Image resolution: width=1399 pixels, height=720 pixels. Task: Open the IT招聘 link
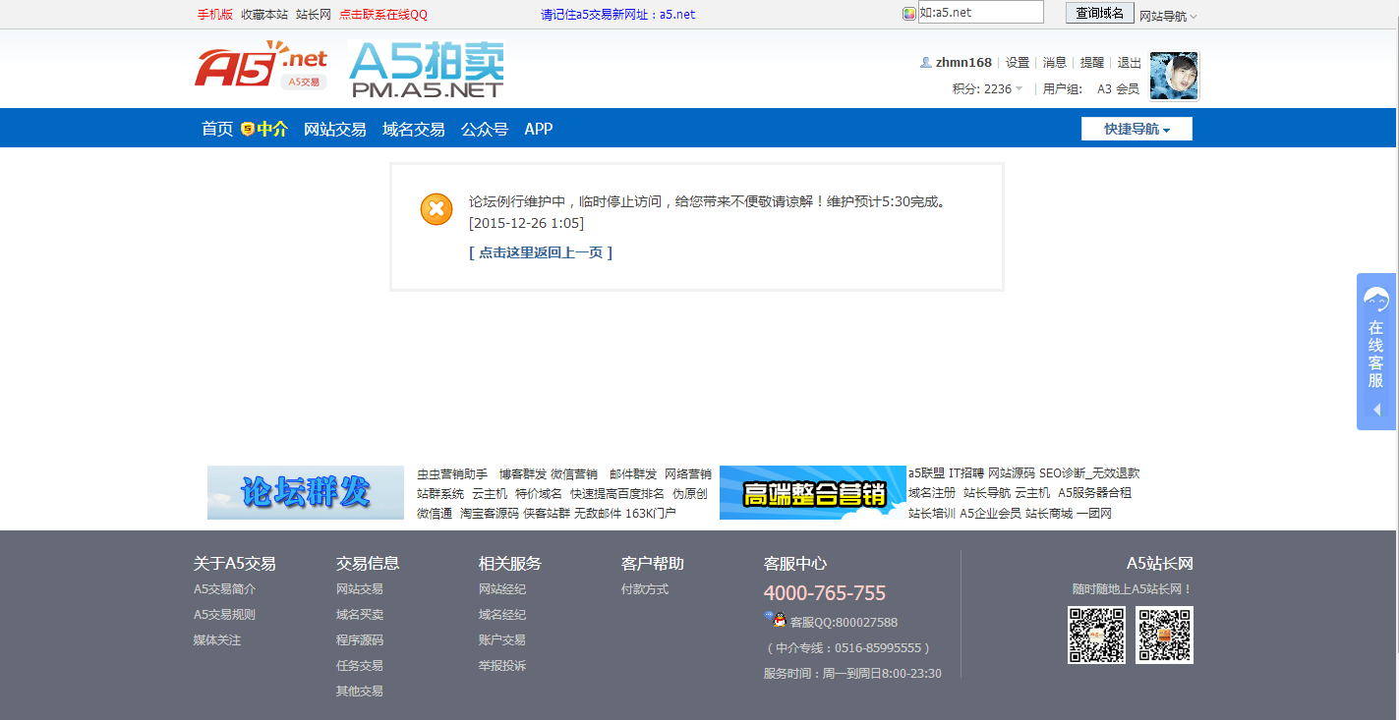tap(966, 472)
